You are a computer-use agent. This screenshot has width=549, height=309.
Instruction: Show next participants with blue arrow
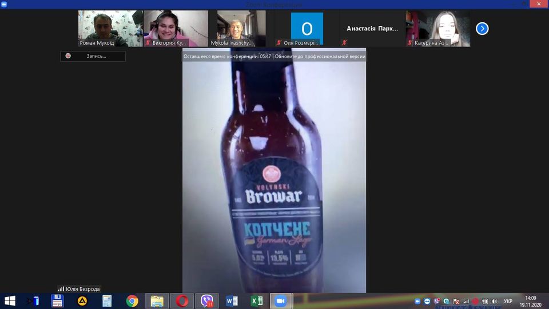(x=482, y=29)
